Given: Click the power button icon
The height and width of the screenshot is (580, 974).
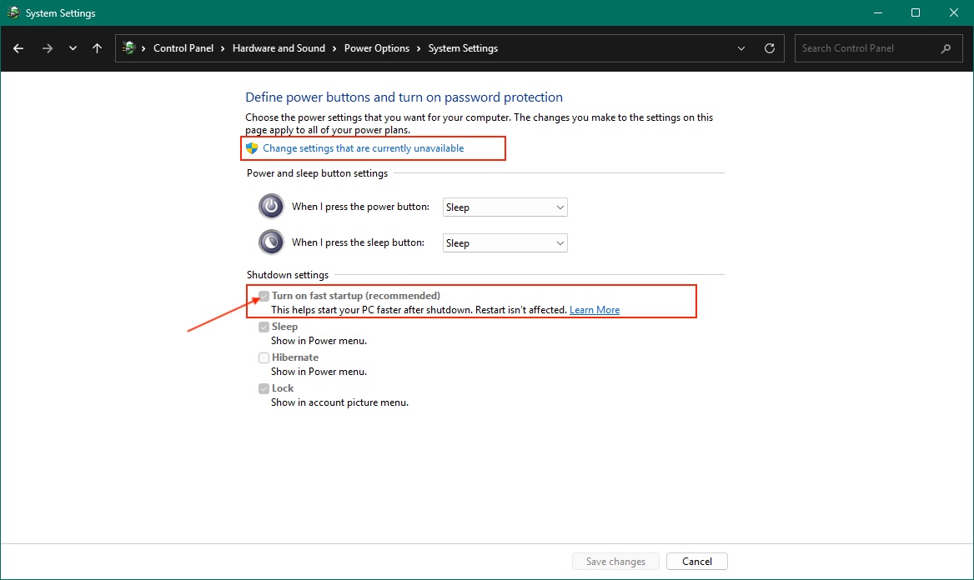Looking at the screenshot, I should pos(271,206).
